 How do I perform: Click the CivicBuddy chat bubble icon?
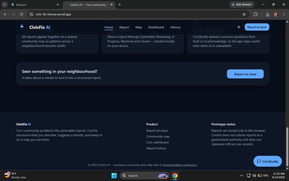[x=259, y=161]
